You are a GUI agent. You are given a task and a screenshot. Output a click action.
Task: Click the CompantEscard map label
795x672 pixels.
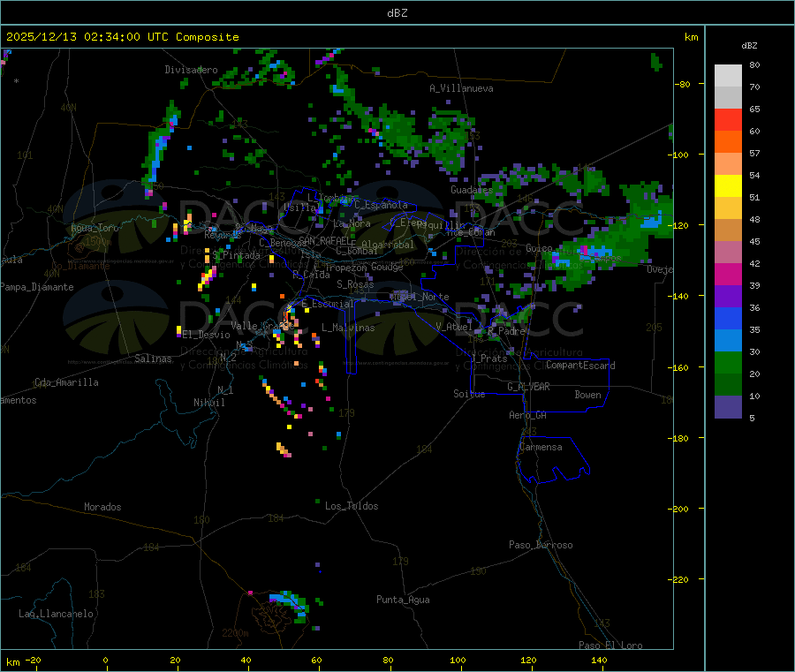(x=580, y=366)
